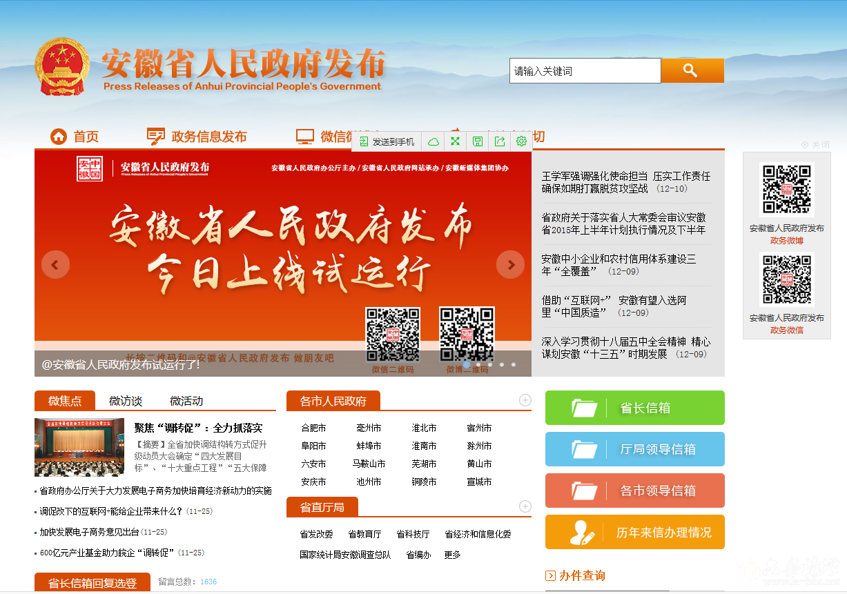Advance to next banner slide arrow
Image resolution: width=847 pixels, height=594 pixels.
tap(511, 264)
